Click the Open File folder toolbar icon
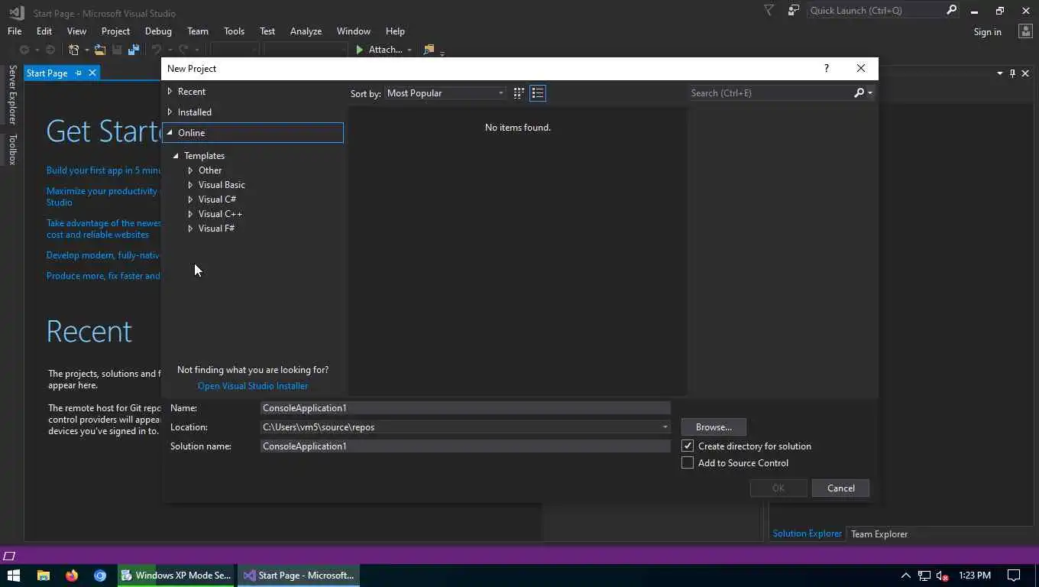This screenshot has height=587, width=1039. 99,50
